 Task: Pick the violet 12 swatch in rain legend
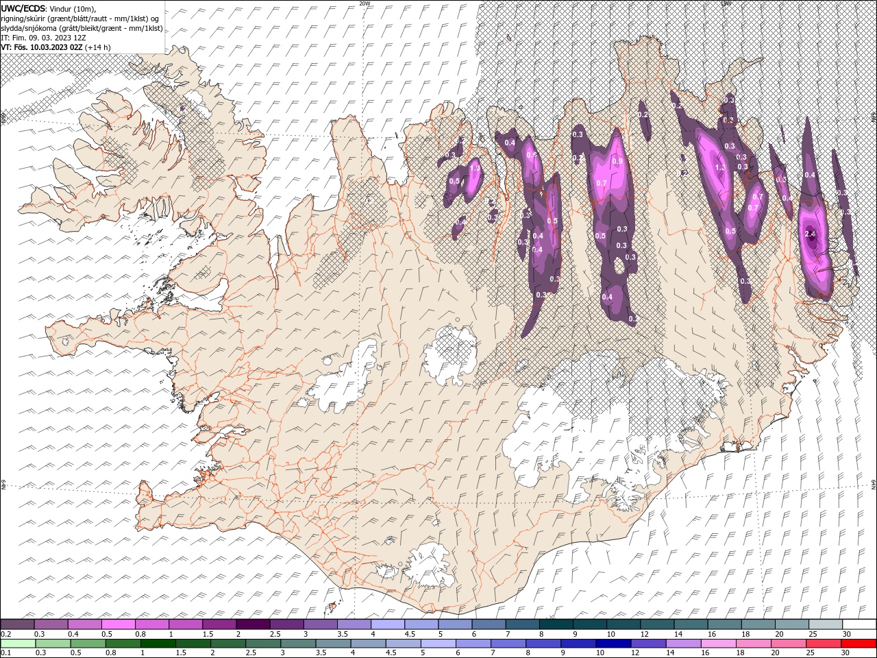(x=648, y=644)
